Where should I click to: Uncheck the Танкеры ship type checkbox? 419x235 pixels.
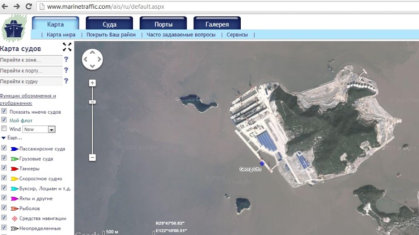click(x=4, y=169)
